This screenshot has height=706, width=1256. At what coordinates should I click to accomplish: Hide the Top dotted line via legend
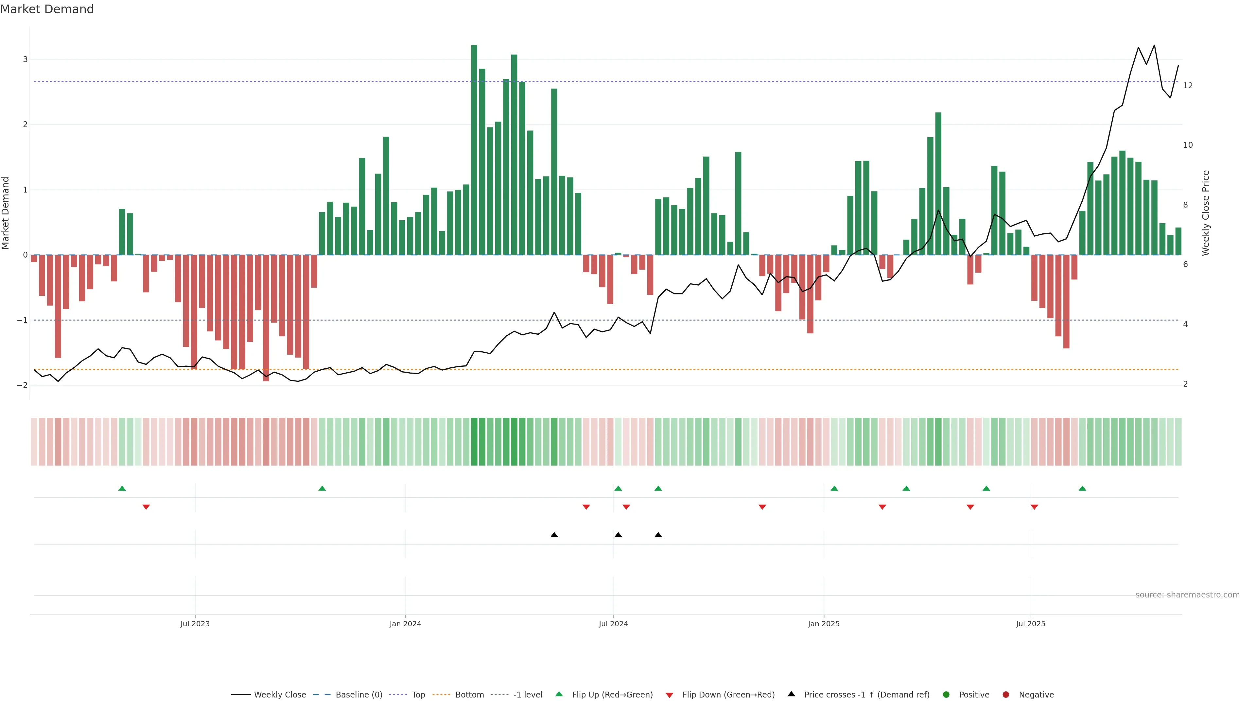(418, 695)
